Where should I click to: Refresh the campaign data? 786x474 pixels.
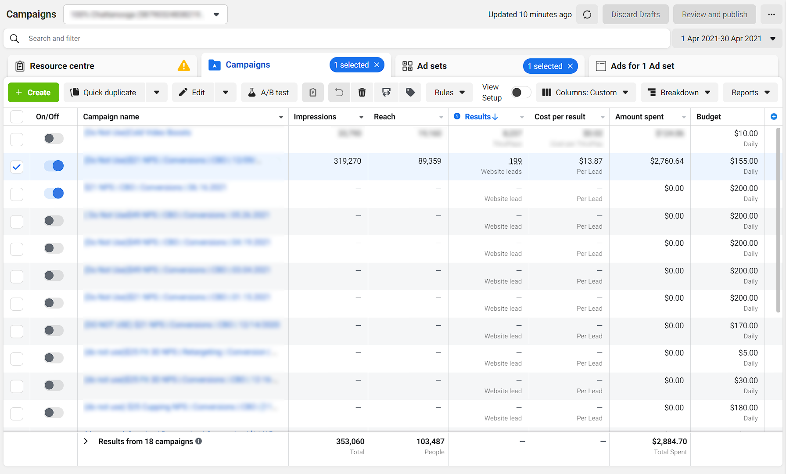pyautogui.click(x=587, y=14)
